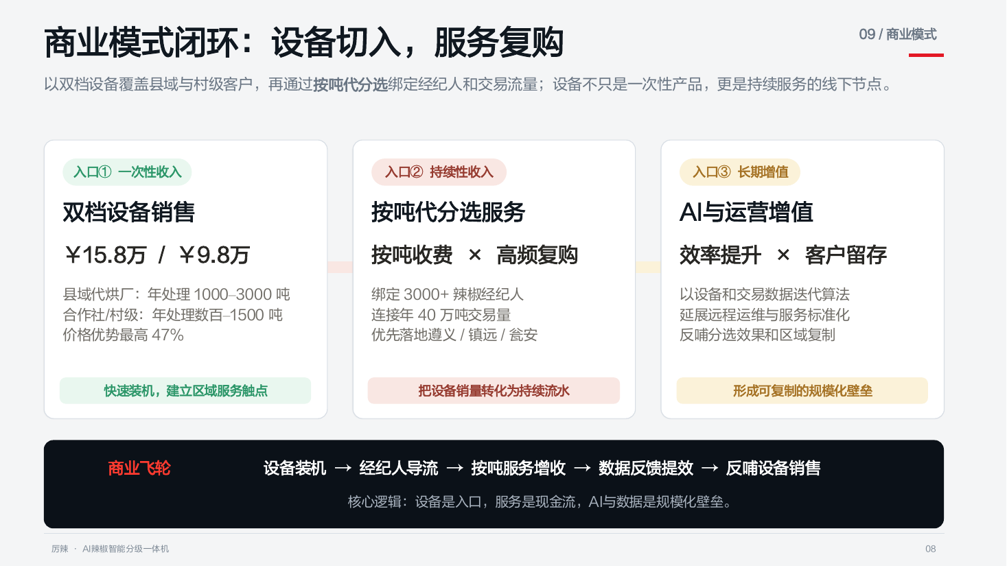Screen dimensions: 1007x566
Task: Click the text 按吨收费 × 高频复购
Action: click(x=474, y=255)
